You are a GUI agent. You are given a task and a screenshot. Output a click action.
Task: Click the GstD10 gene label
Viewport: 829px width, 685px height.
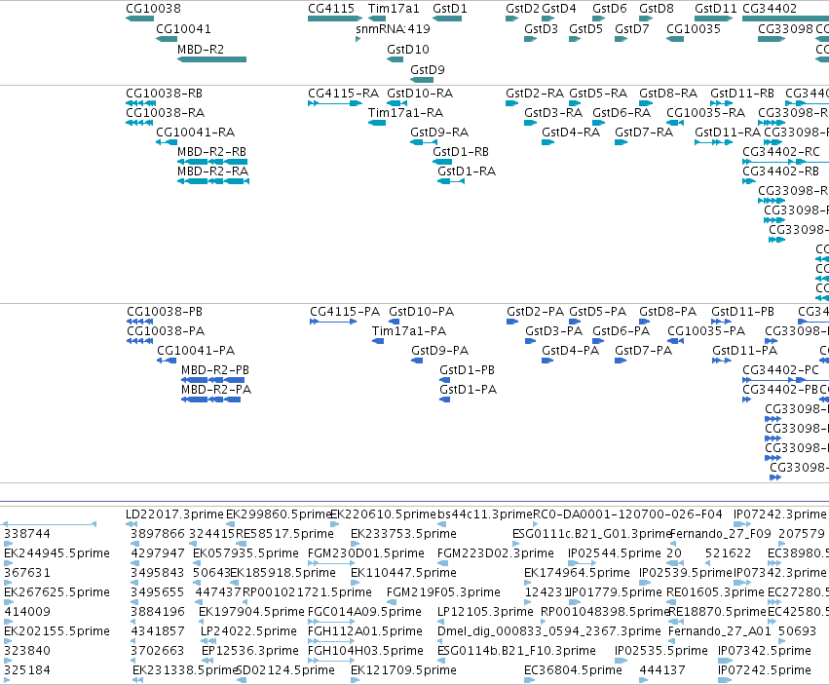[407, 49]
